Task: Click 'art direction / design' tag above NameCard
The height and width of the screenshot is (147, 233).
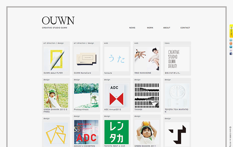Action: pos(84,43)
